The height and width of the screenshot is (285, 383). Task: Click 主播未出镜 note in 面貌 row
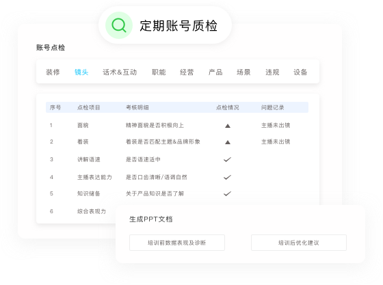point(276,126)
